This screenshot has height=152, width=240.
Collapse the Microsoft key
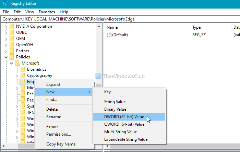[11, 64]
